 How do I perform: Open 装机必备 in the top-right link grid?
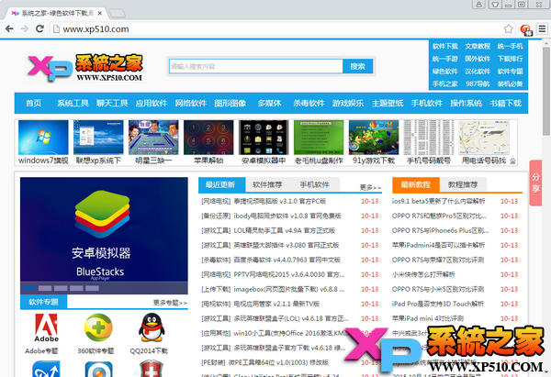510,83
